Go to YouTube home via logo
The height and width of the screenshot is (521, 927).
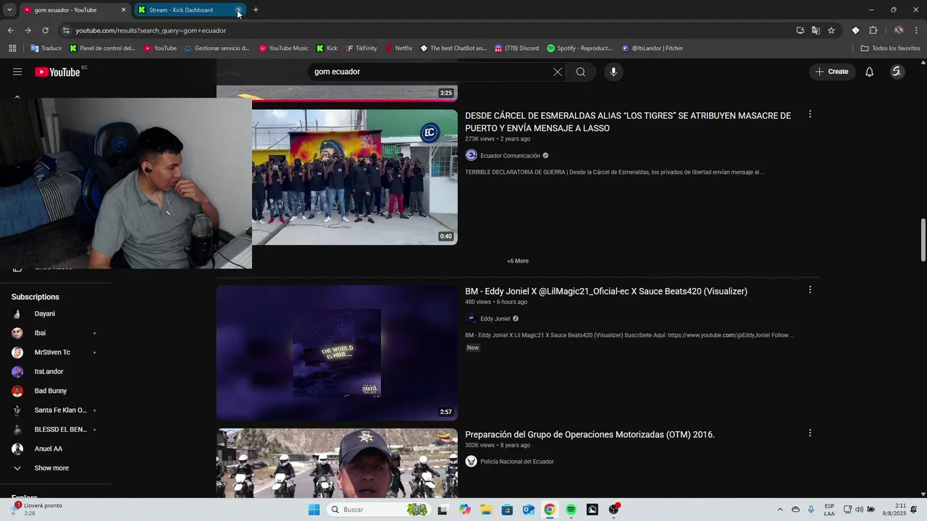[x=57, y=72]
